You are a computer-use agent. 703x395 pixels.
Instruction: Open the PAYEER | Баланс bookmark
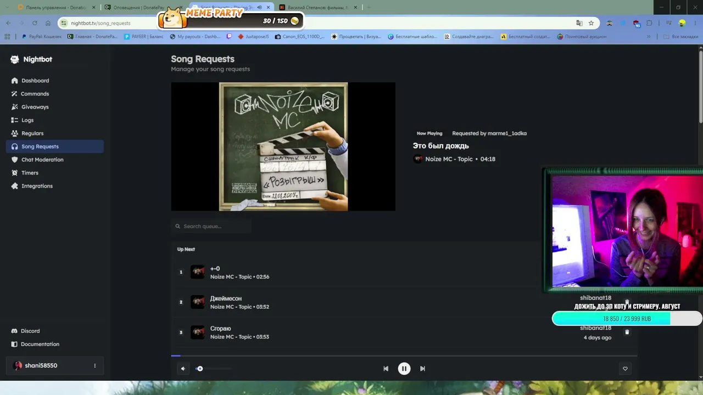point(145,37)
